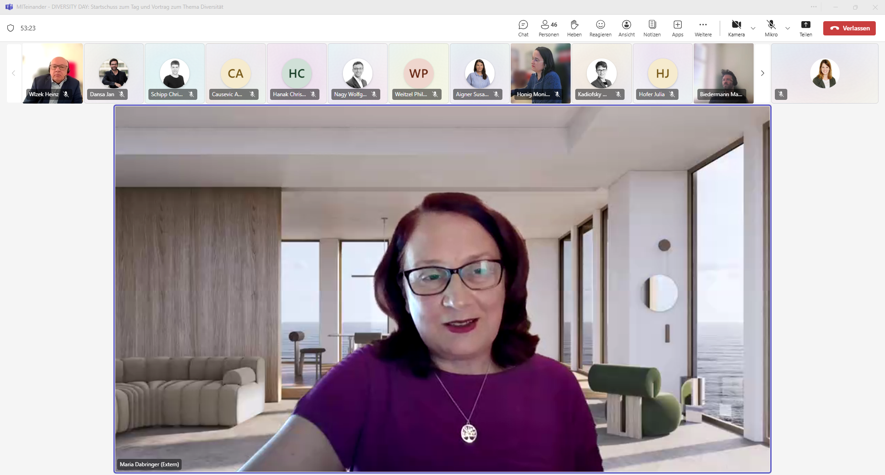This screenshot has width=885, height=475.
Task: Expand microphone options dropdown arrow
Action: point(788,29)
